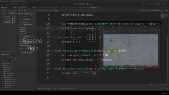Open the Debug menu in top bar
This screenshot has height=95, width=169.
[x=13, y=4]
